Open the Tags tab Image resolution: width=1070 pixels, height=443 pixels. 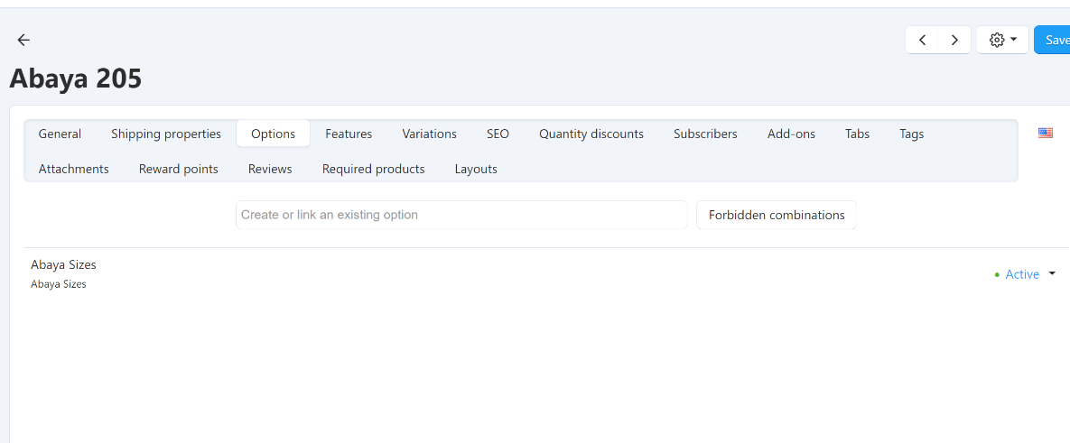pos(912,134)
